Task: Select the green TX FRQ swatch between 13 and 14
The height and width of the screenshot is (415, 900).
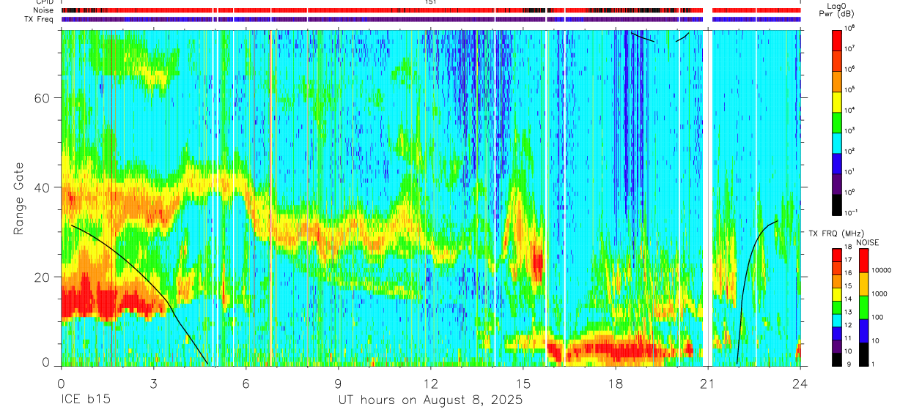Action: [x=836, y=307]
